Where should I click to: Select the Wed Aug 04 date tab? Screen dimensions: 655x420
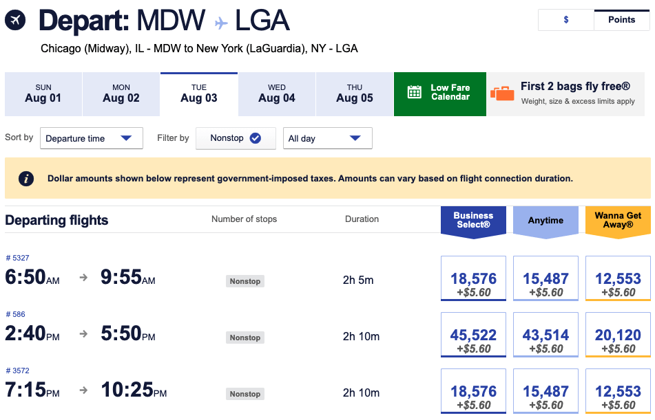pos(277,93)
